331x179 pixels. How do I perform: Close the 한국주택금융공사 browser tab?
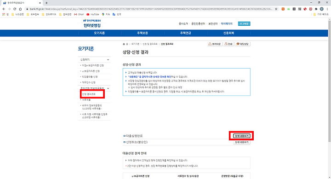[40, 3]
